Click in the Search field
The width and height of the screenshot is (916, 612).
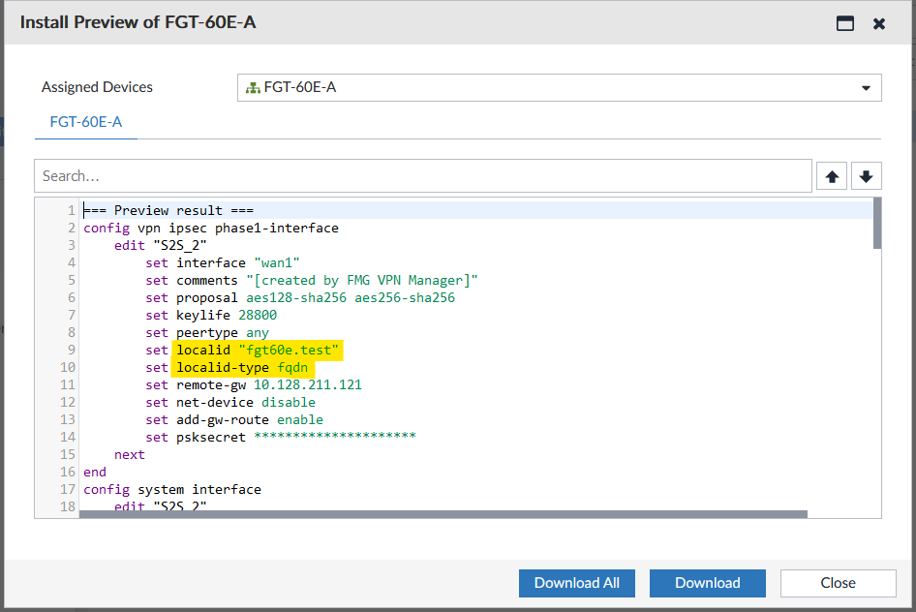[422, 176]
